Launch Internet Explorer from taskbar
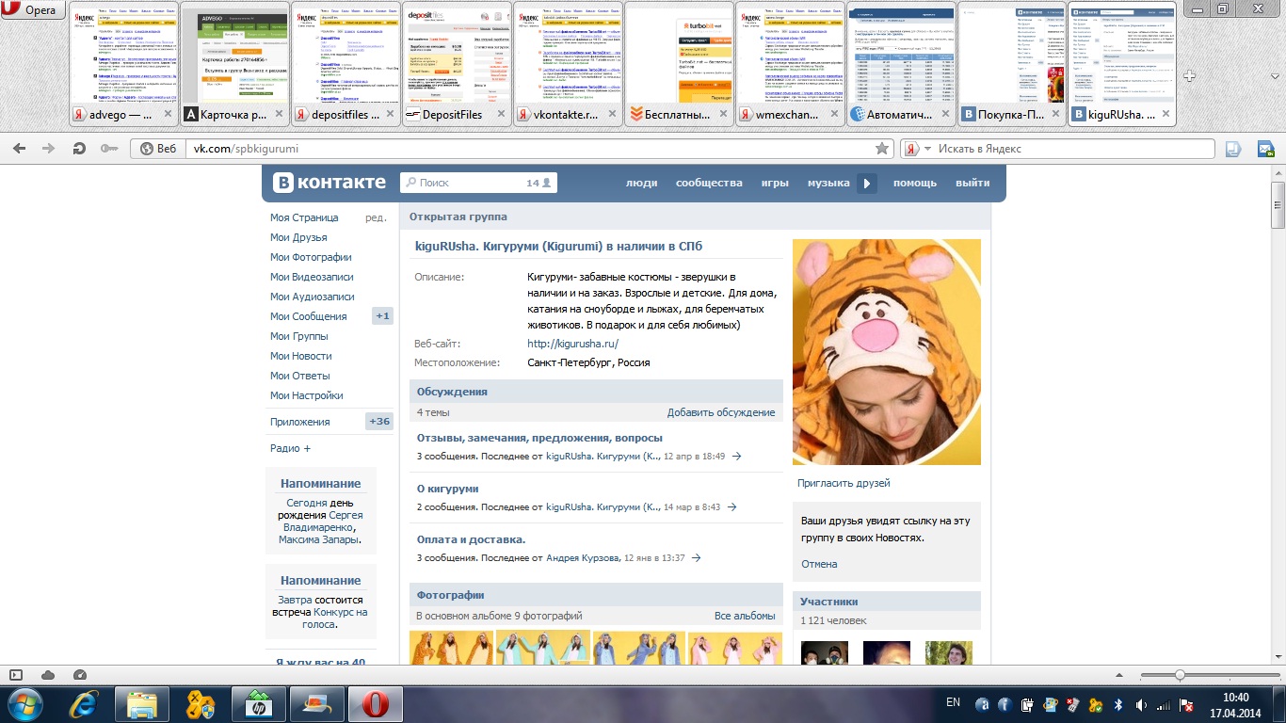1286x723 pixels. tap(82, 703)
